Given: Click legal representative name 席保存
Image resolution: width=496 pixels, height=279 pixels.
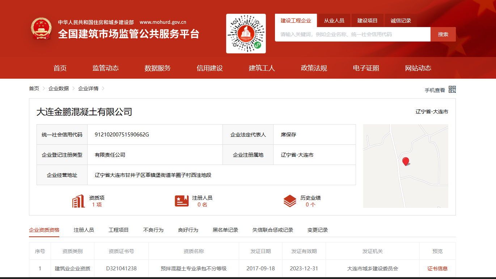Looking at the screenshot, I should 288,135.
